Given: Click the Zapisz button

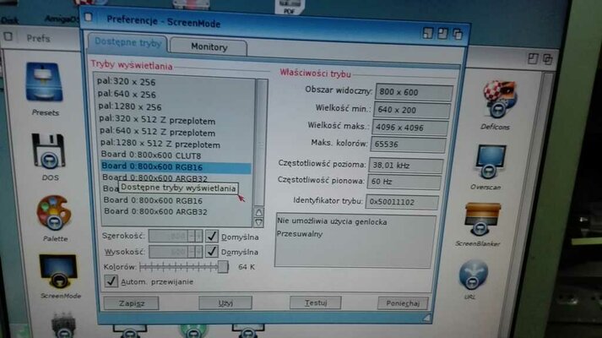Looking at the screenshot, I should click(131, 303).
